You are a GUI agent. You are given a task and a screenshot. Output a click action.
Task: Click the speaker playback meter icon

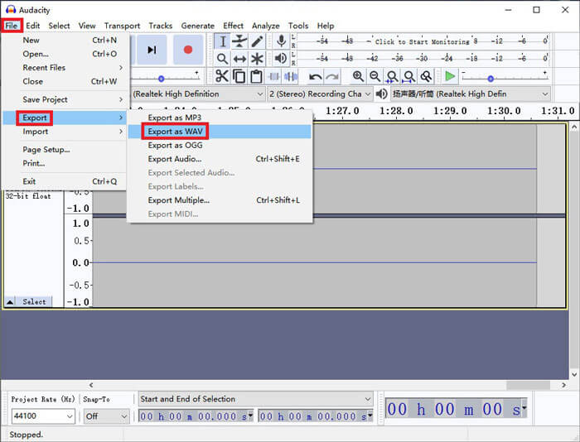[x=281, y=58]
